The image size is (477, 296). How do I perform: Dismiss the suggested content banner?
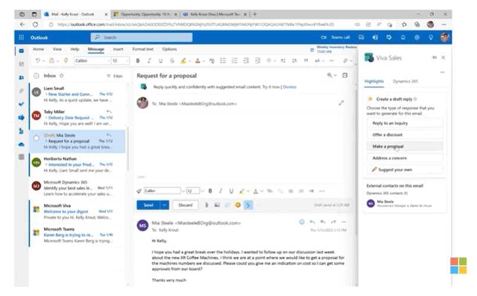290,87
